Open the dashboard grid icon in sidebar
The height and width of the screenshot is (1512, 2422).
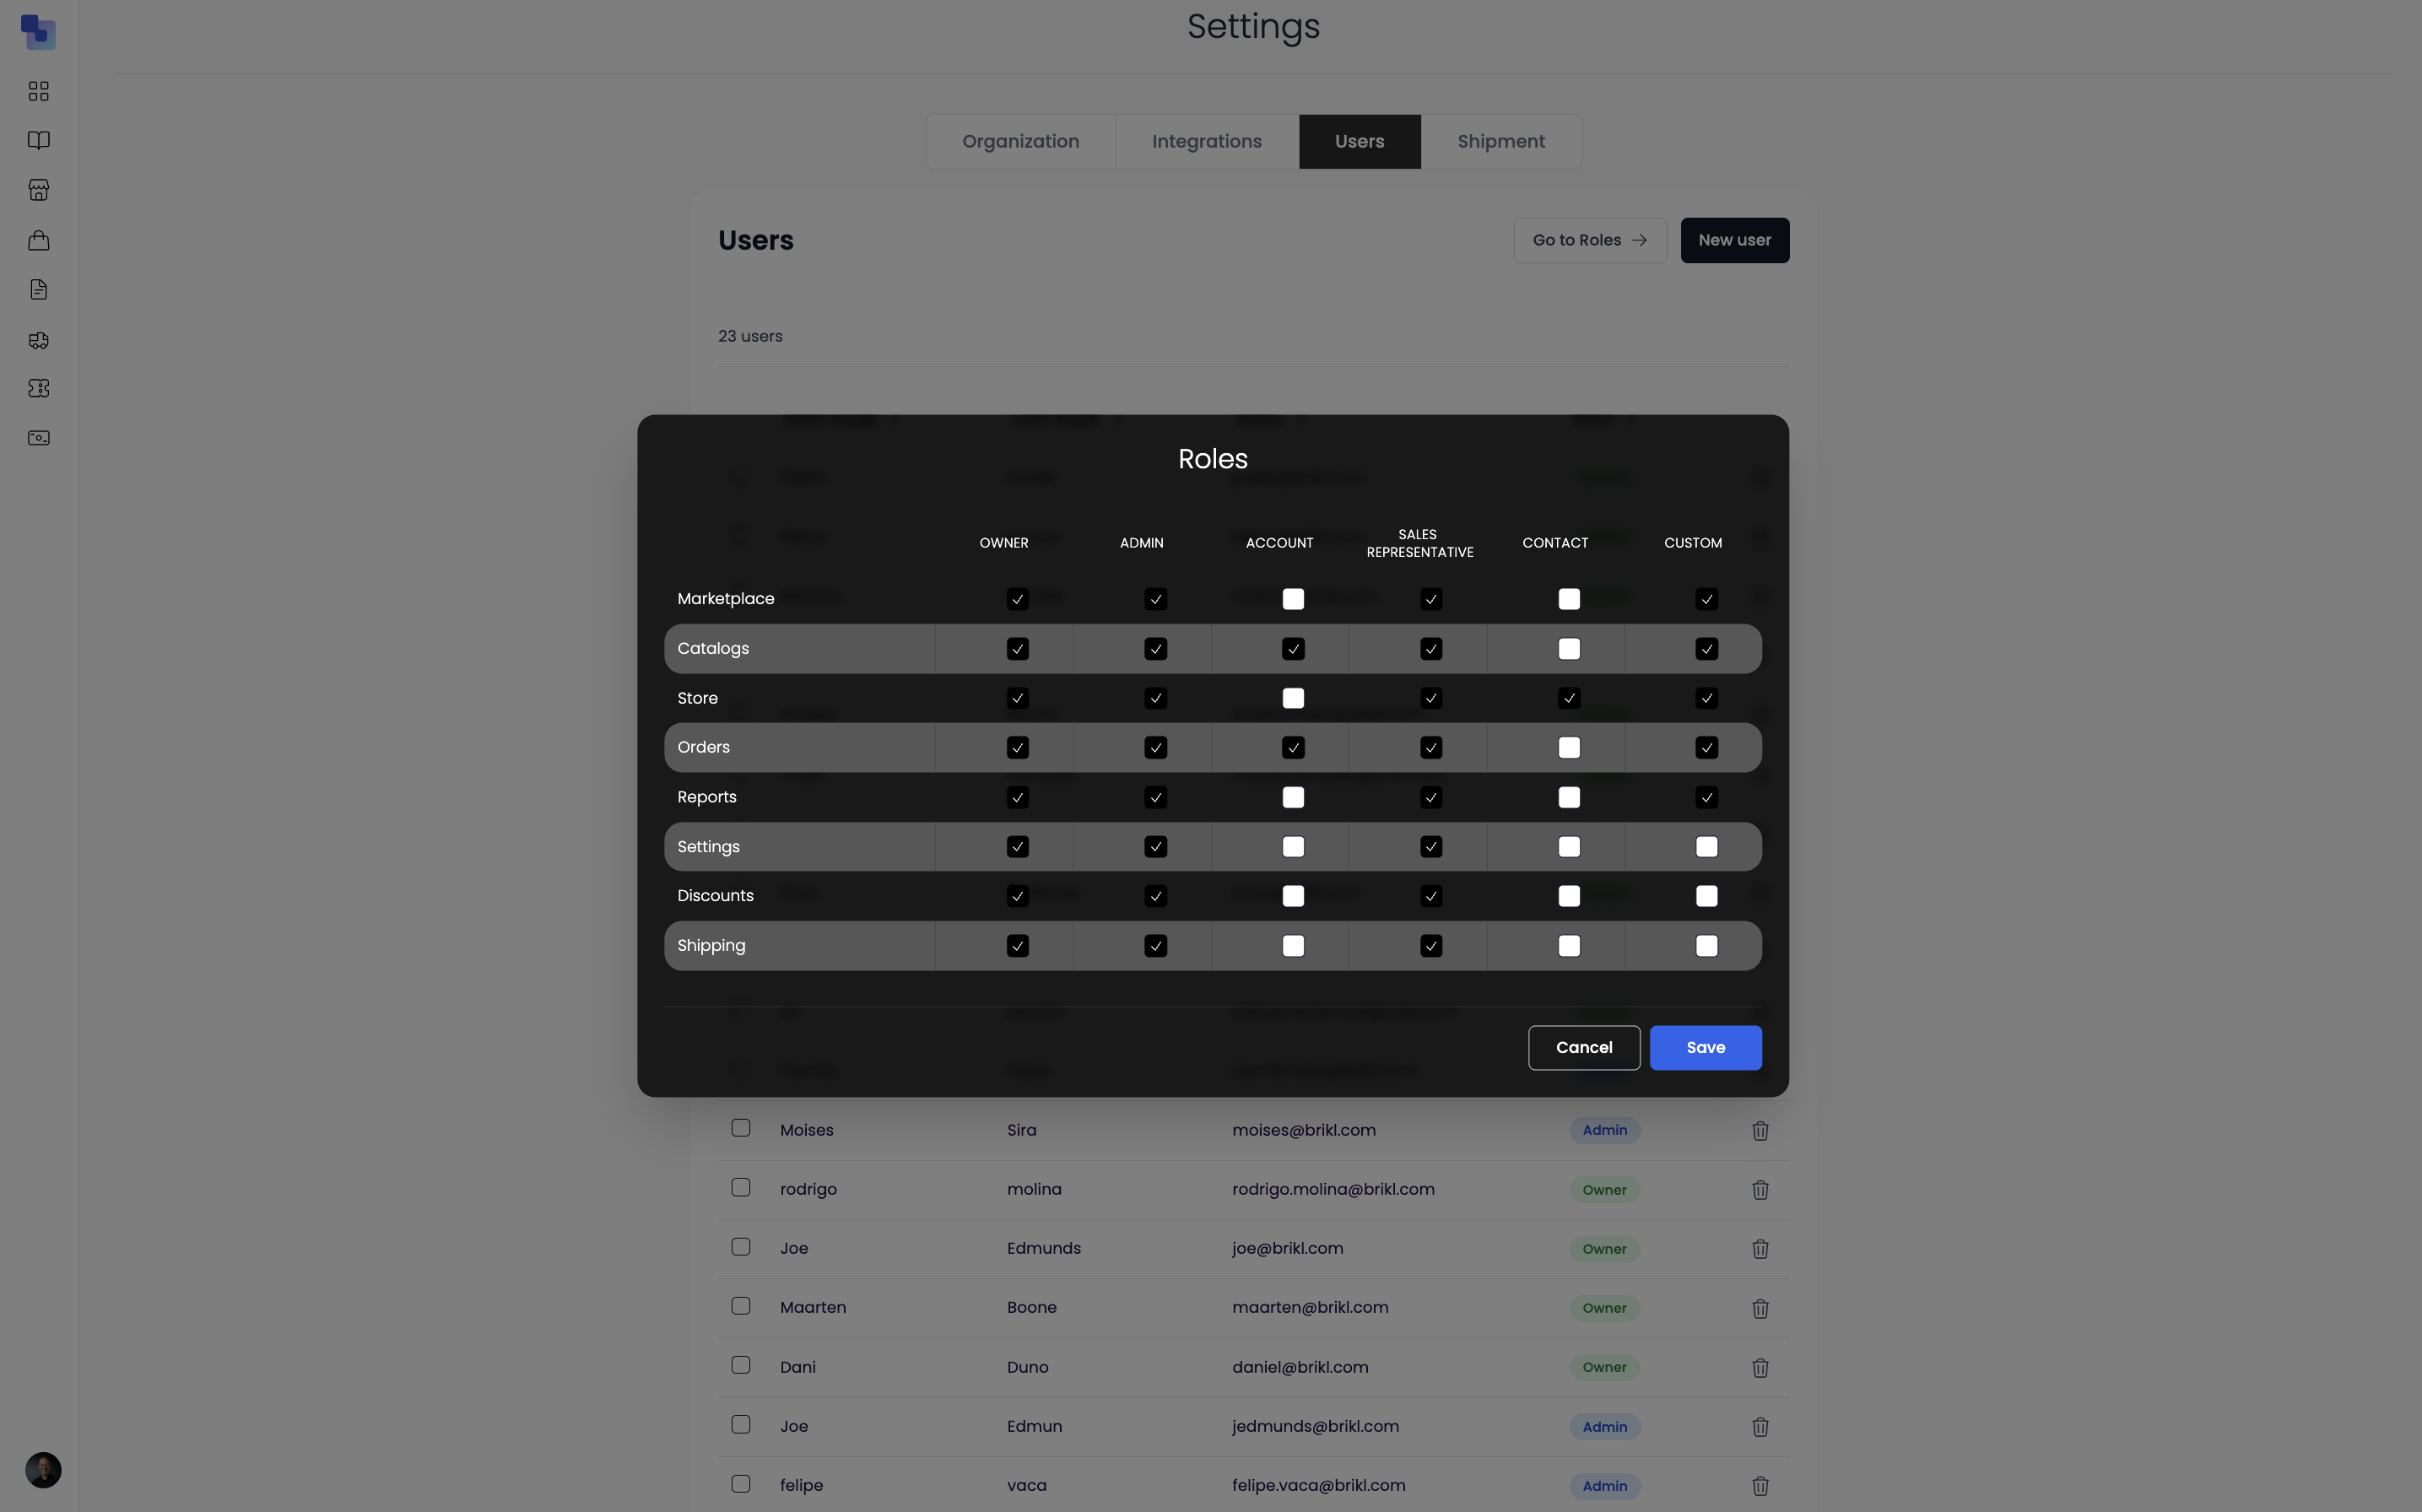coord(39,90)
